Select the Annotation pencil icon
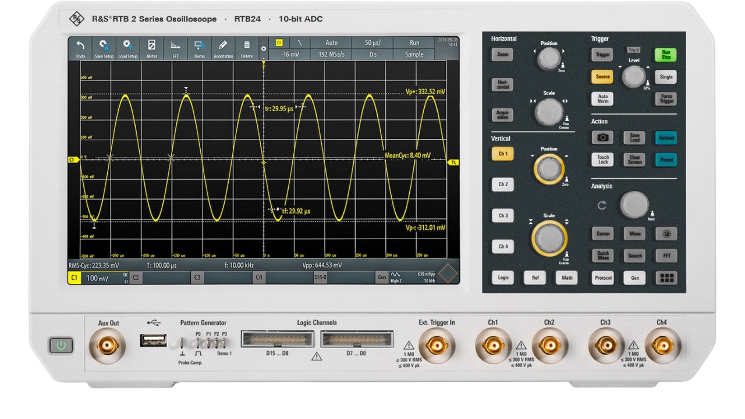 [223, 47]
